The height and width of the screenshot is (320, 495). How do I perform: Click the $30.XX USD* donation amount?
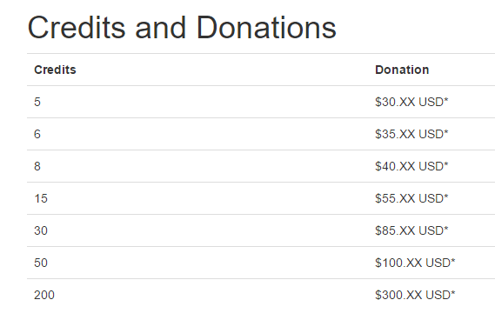point(411,102)
